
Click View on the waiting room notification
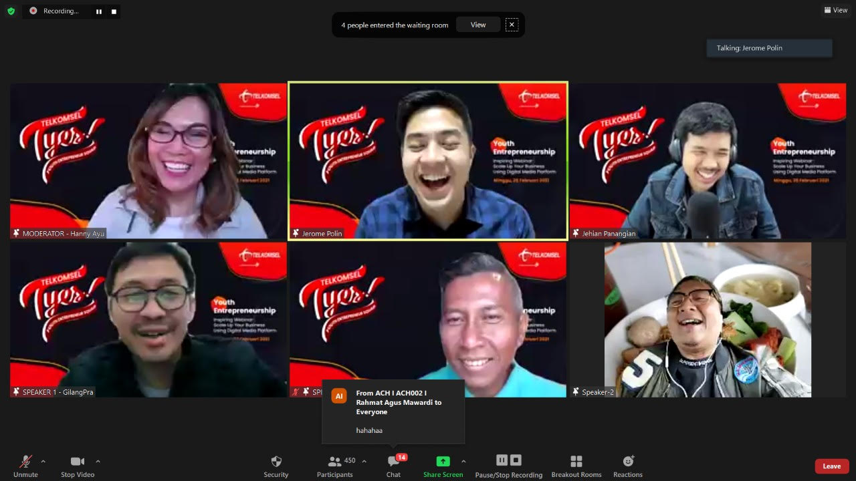477,24
